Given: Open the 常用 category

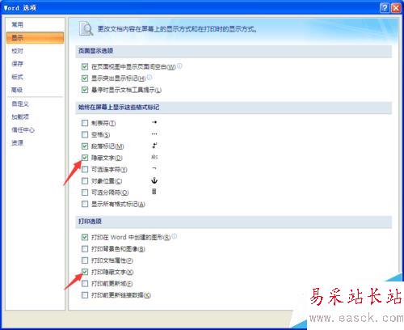Looking at the screenshot, I should [17, 24].
